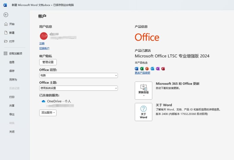Select 开始 in the left sidebar
The height and width of the screenshot is (160, 234).
click(12, 24)
